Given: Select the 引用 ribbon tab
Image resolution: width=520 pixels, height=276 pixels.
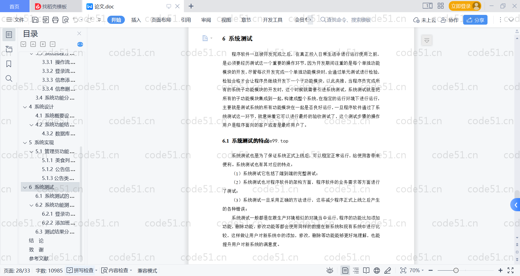Looking at the screenshot, I should (186, 20).
